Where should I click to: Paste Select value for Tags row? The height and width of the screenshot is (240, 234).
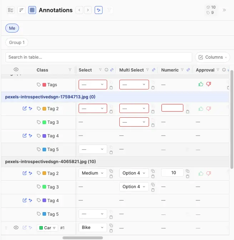[x=111, y=88]
